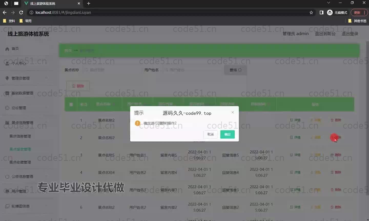Confirm deletion with the 确定 button
This screenshot has width=369, height=221.
tap(228, 134)
